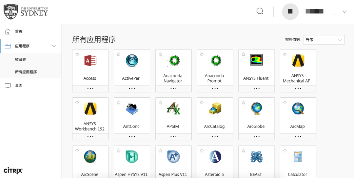Click the user avatar circle
Viewport: 354px width, 178px height.
click(290, 11)
